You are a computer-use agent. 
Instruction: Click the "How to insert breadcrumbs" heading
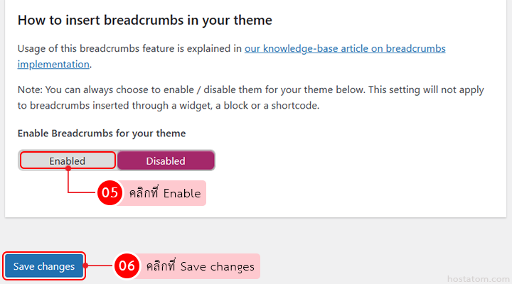click(x=145, y=20)
